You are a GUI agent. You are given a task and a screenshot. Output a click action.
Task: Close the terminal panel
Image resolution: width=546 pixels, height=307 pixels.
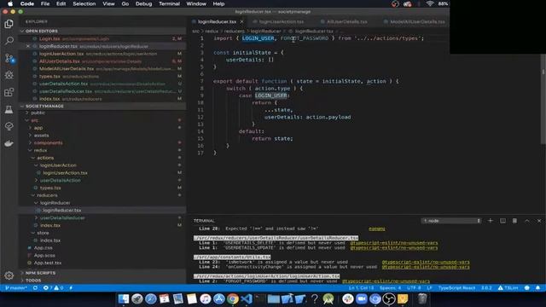[x=539, y=221]
